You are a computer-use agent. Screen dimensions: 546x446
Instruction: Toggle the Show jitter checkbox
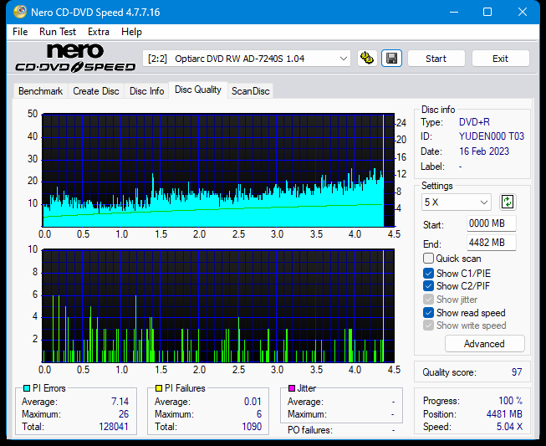click(428, 300)
